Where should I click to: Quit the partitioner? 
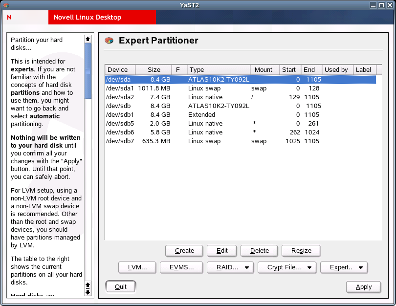(120, 287)
